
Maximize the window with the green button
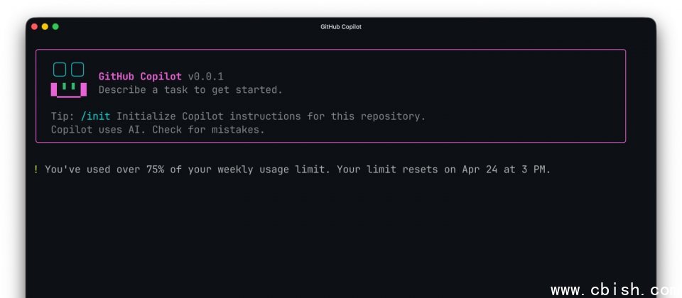pos(55,27)
